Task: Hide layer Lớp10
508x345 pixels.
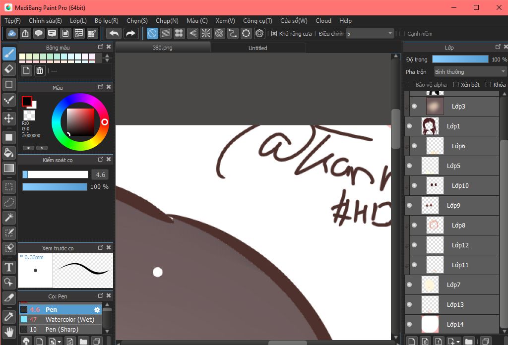Action: click(414, 185)
